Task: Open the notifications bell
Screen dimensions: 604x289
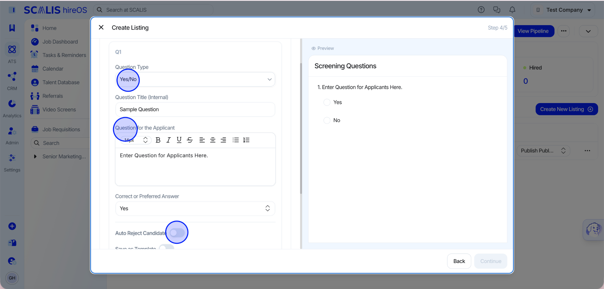Action: 512,10
